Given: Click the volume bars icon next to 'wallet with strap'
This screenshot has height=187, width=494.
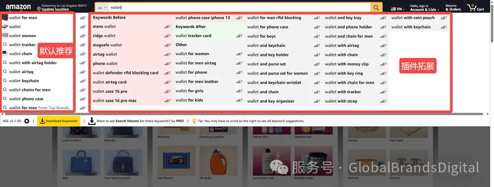Looking at the screenshot, I should 383,101.
